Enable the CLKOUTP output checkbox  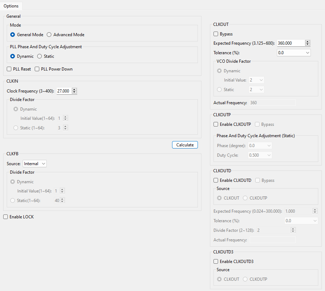point(216,124)
